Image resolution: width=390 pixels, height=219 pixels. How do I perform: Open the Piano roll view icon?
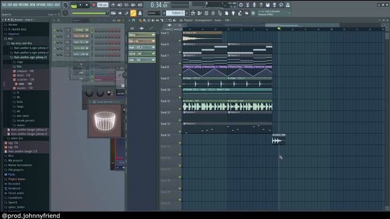[199, 13]
